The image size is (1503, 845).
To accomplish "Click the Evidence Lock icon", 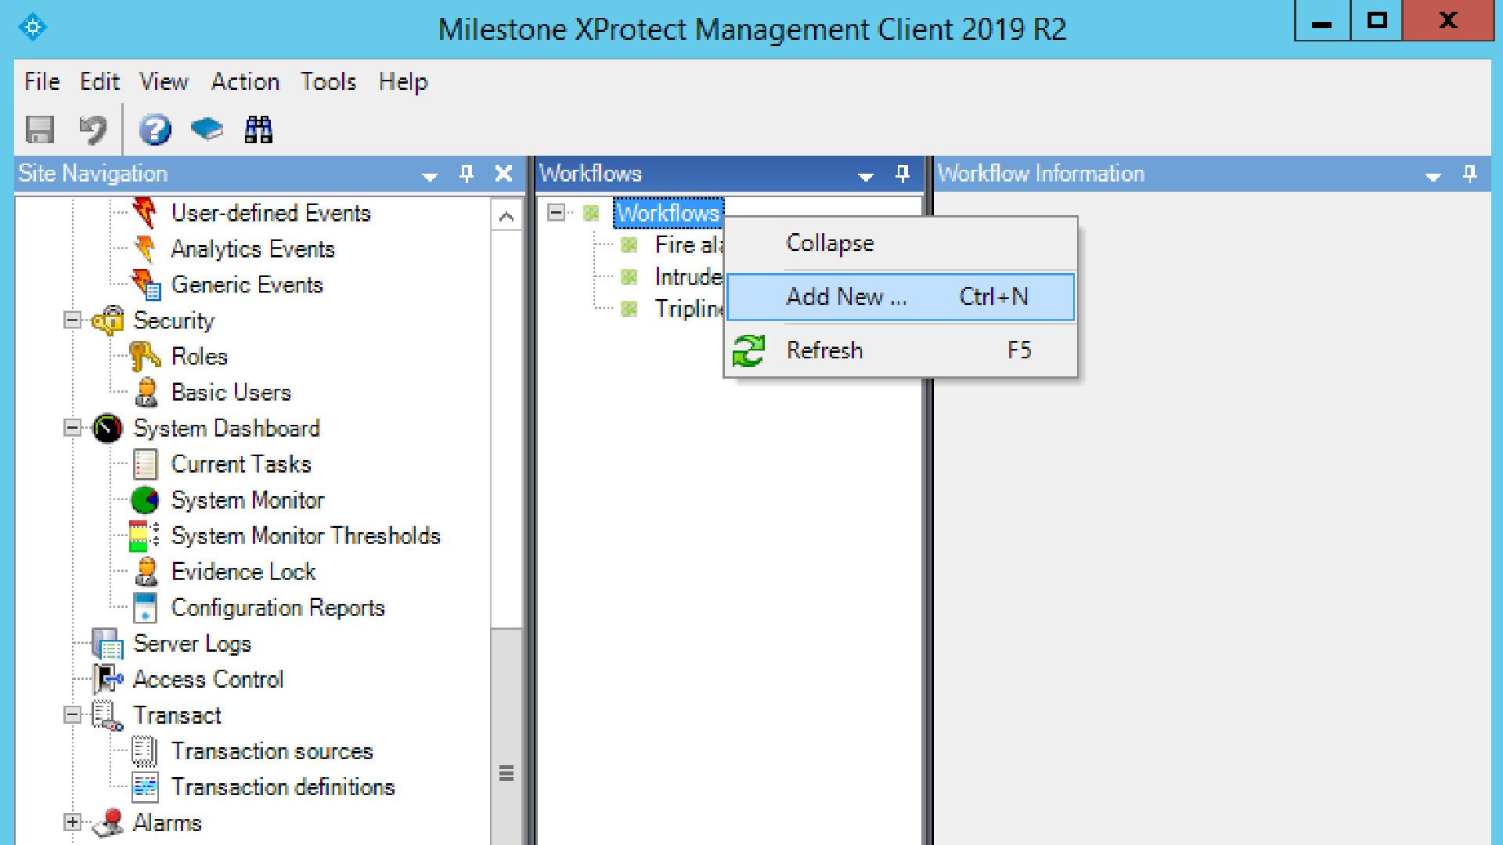I will coord(146,572).
